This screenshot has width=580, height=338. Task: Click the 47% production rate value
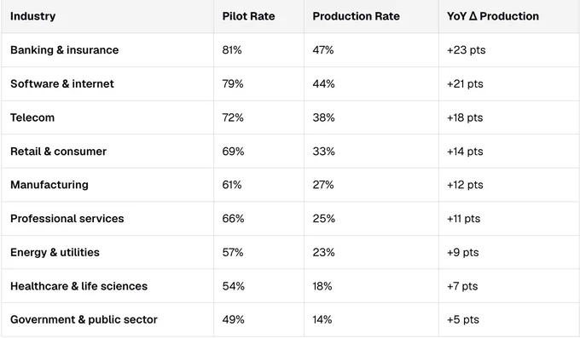pyautogui.click(x=323, y=50)
